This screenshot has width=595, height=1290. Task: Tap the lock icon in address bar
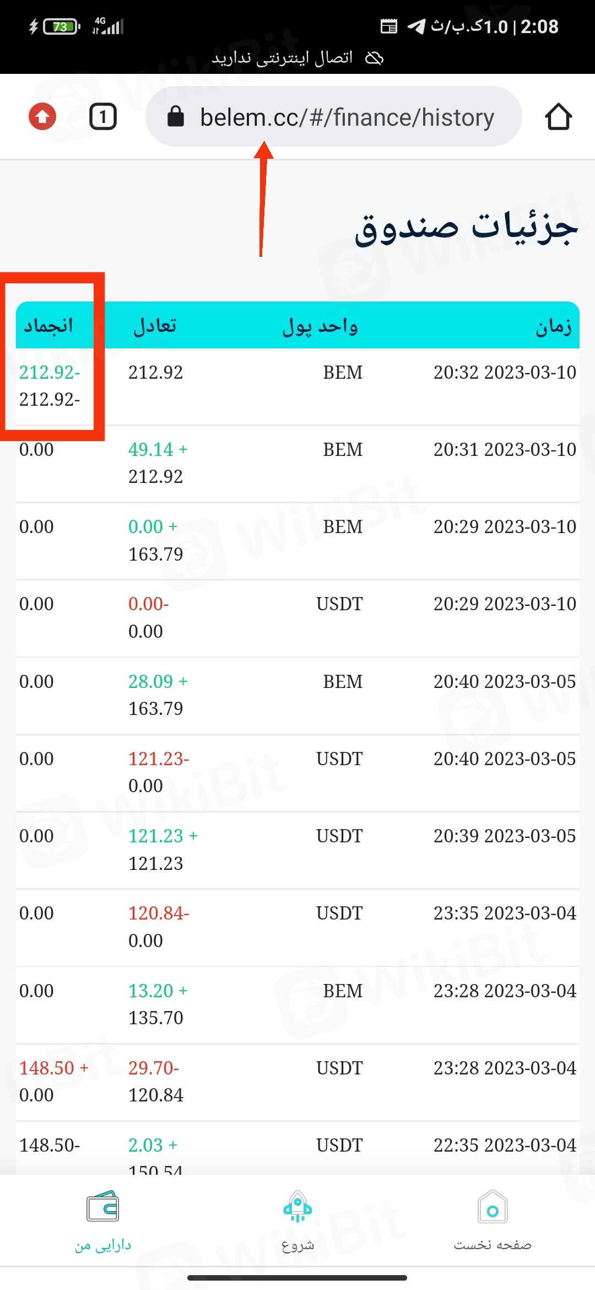[x=175, y=117]
